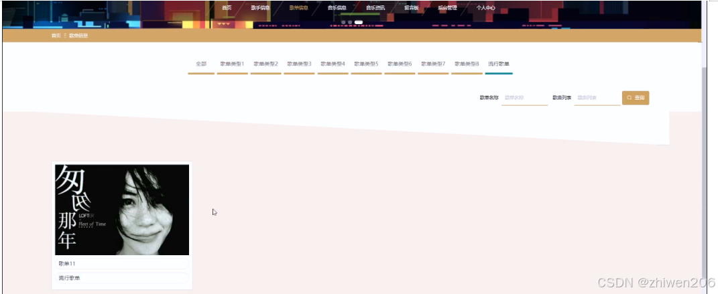Click the 歌单11 title text

tap(67, 264)
